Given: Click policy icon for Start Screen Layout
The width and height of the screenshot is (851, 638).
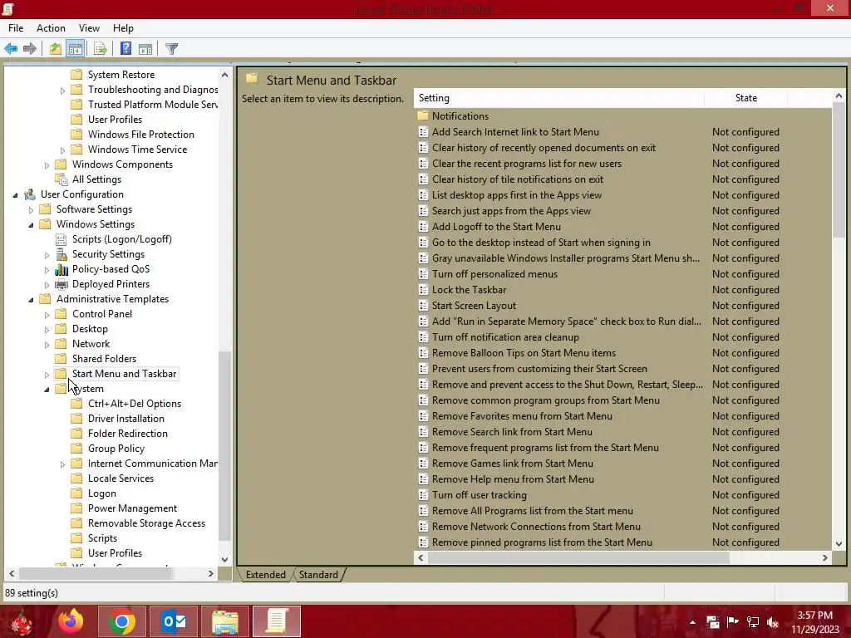Looking at the screenshot, I should click(423, 306).
